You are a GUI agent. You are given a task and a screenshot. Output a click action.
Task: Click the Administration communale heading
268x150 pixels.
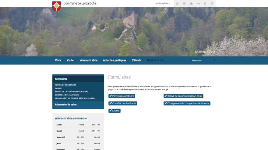click(x=71, y=118)
